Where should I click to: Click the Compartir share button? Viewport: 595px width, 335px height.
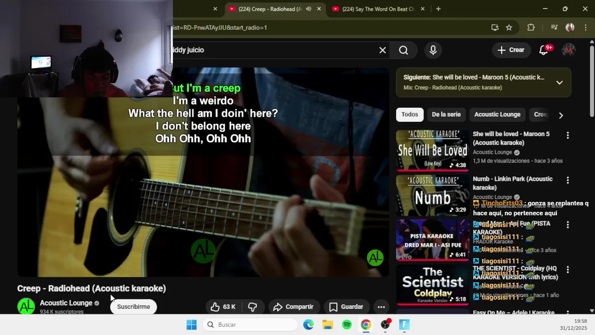coord(293,307)
